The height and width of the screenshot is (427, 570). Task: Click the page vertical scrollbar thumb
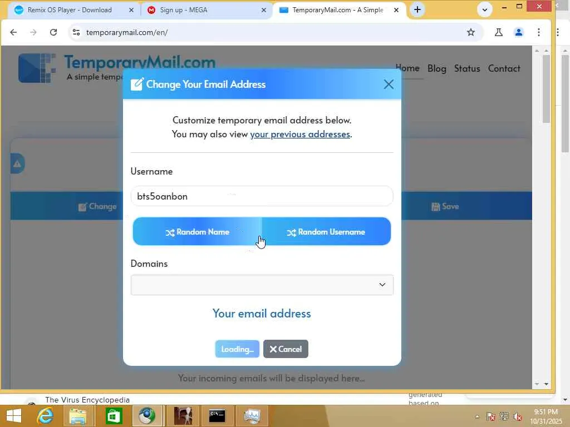pyautogui.click(x=546, y=88)
